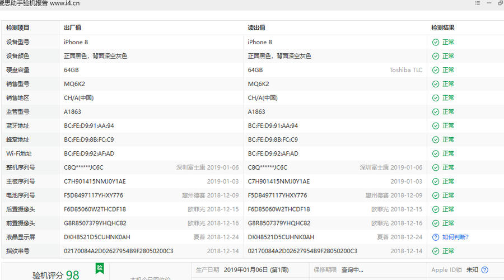The height and width of the screenshot is (280, 504).
Task: Click factory value 正面黑色，背面深空灰色
Action: [x=95, y=56]
